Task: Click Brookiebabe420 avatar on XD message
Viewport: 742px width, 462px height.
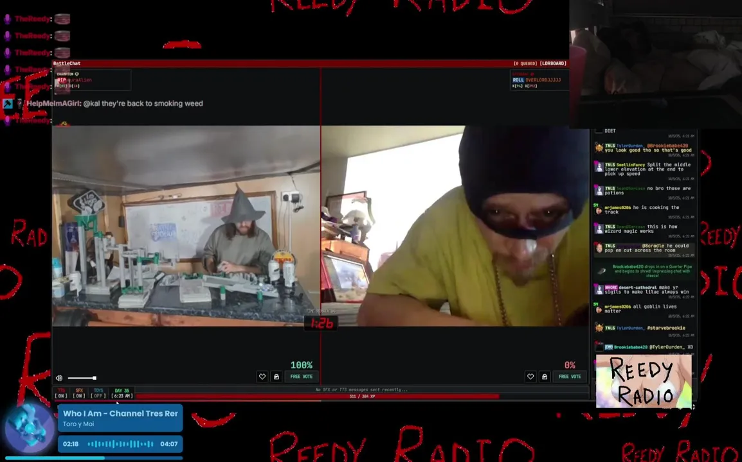Action: pyautogui.click(x=599, y=346)
